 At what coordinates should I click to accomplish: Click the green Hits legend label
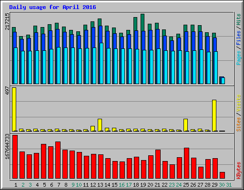(x=238, y=19)
